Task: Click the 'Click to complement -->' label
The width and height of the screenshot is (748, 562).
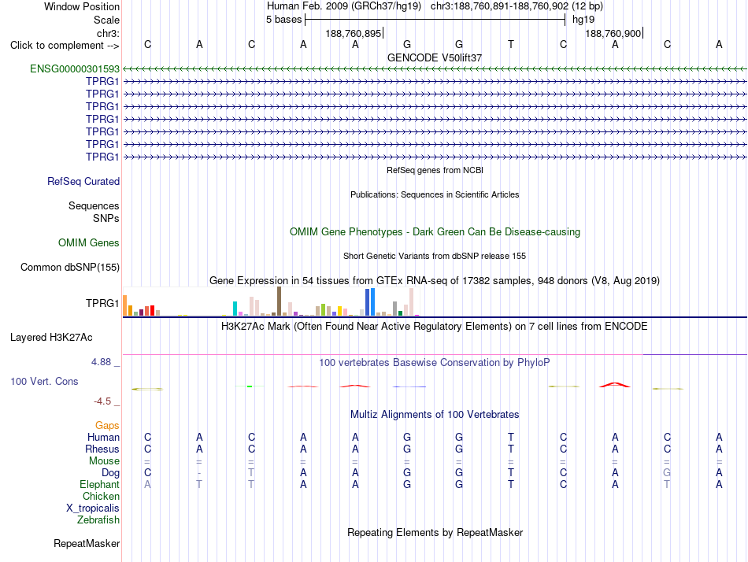Action: click(x=65, y=46)
